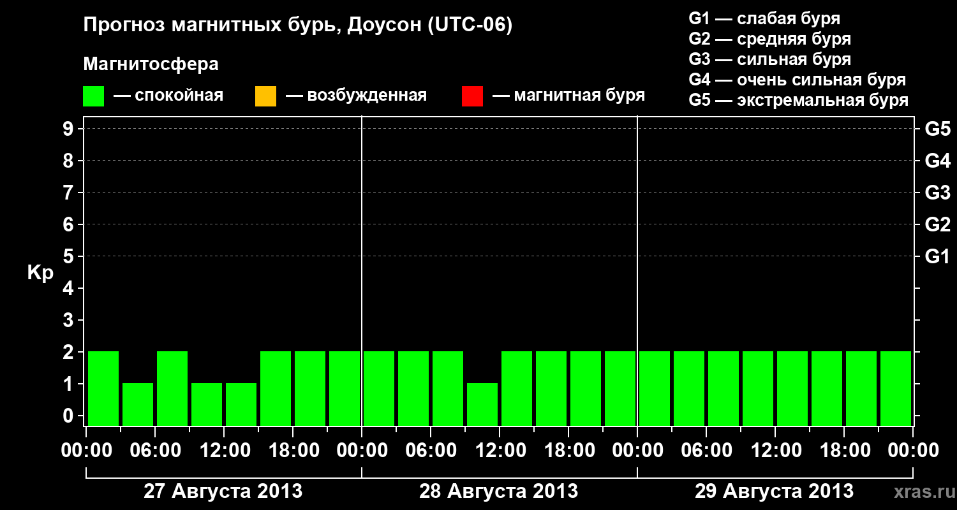Click the '12:00' time label under 27 August
The width and height of the screenshot is (957, 510).
tap(224, 451)
